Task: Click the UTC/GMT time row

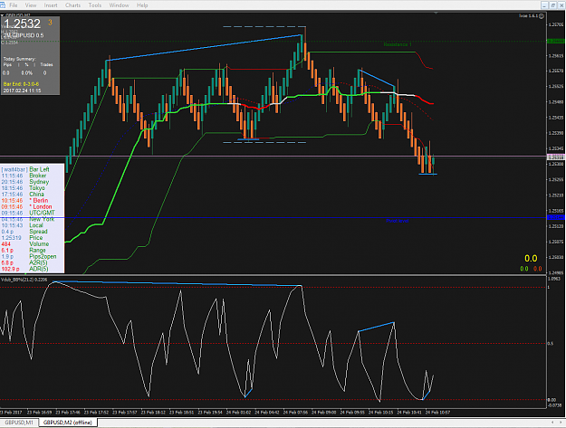Action: pyautogui.click(x=28, y=213)
